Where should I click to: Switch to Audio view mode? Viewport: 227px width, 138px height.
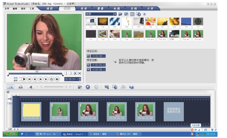click(31, 87)
